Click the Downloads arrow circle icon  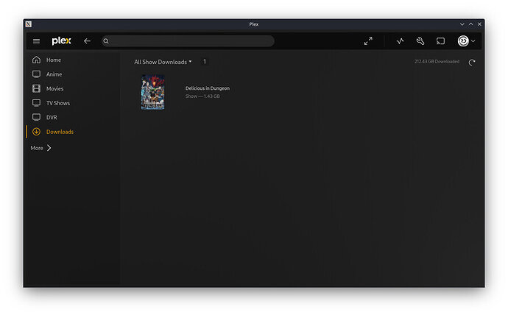click(x=36, y=132)
